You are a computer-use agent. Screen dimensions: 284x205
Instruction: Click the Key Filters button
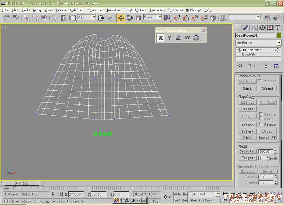click(204, 200)
